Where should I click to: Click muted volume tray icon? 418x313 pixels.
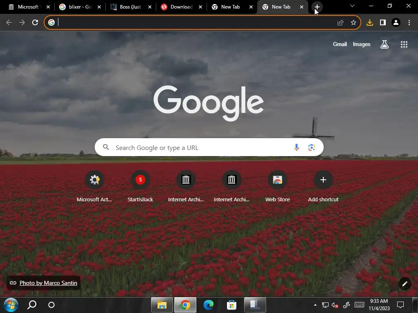click(335, 305)
